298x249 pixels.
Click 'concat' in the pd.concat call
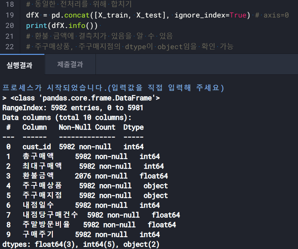coord(77,15)
